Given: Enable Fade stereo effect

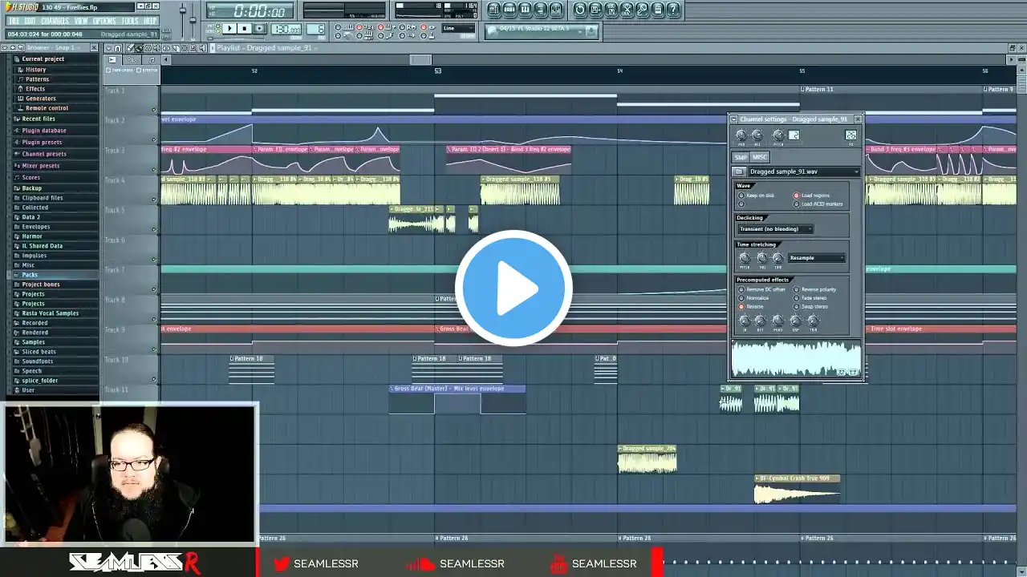Looking at the screenshot, I should (797, 298).
